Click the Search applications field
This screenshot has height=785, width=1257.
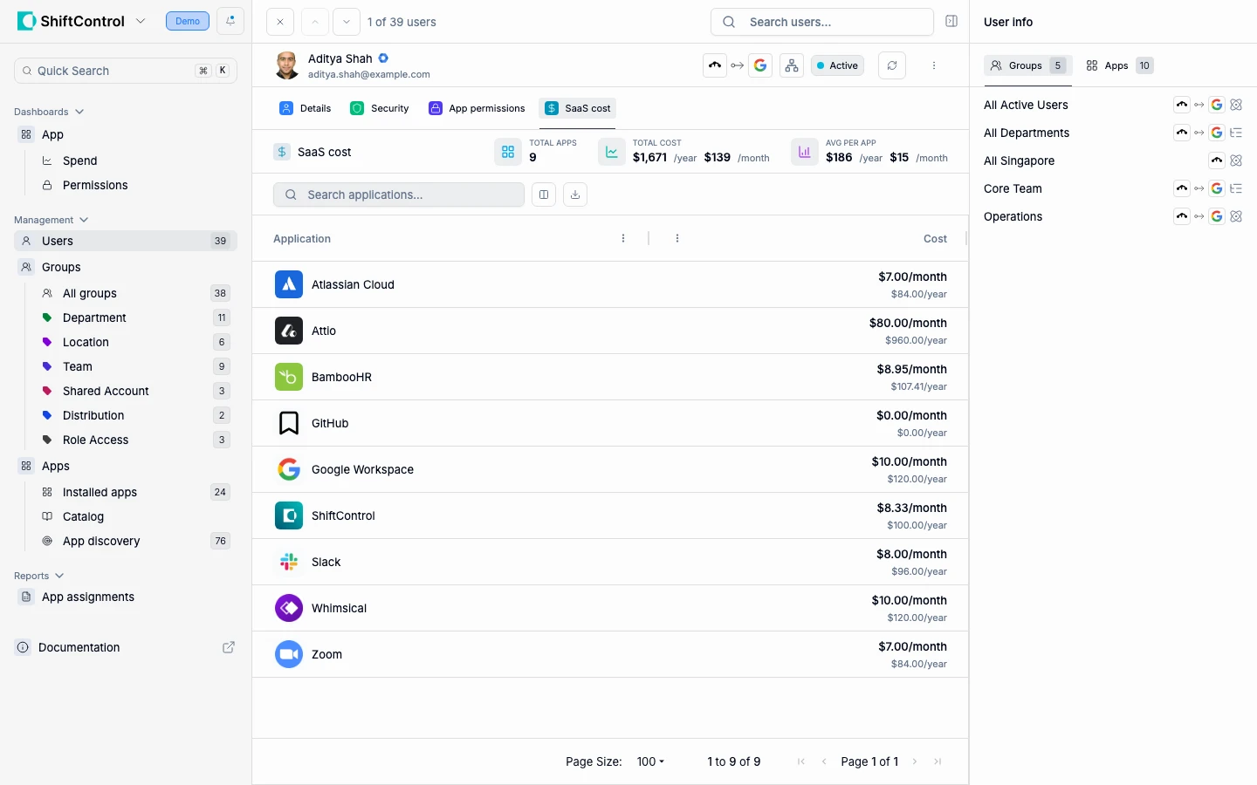tap(399, 195)
